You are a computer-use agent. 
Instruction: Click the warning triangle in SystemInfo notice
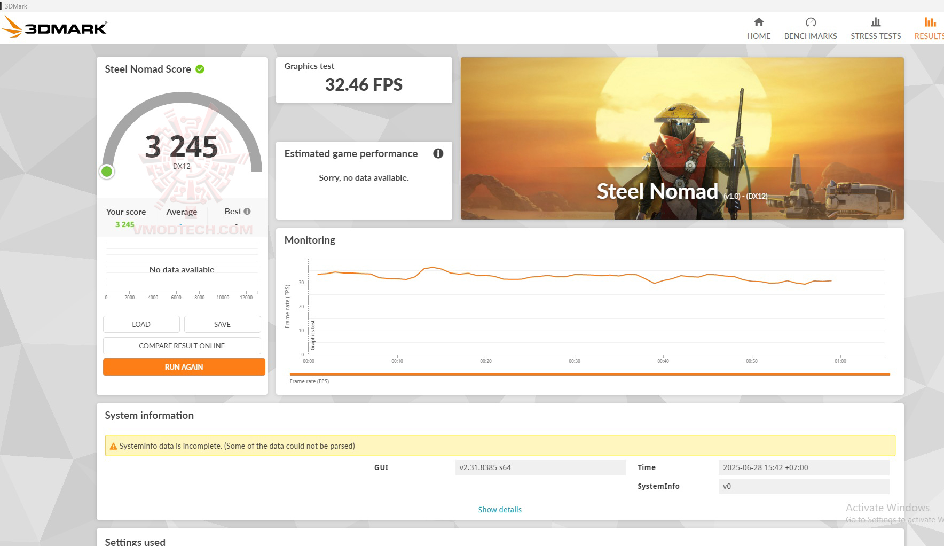pyautogui.click(x=113, y=446)
